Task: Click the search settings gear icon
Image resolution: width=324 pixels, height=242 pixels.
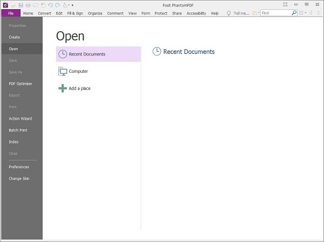Action: 301,13
